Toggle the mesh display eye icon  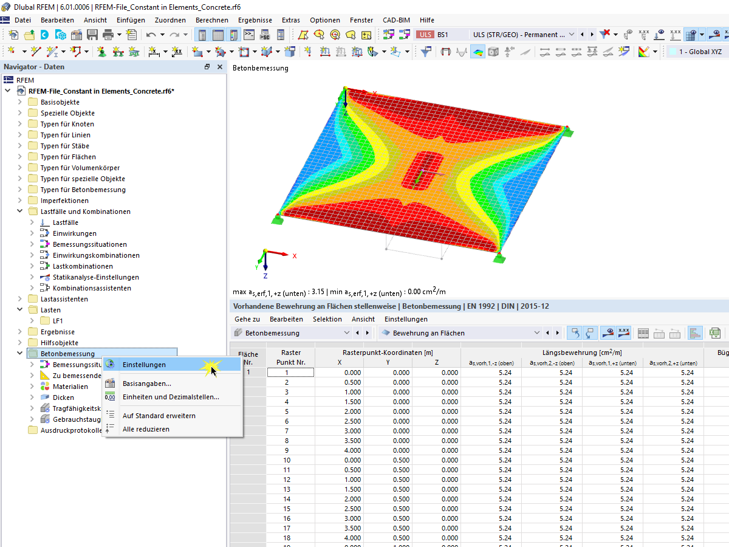coord(690,35)
